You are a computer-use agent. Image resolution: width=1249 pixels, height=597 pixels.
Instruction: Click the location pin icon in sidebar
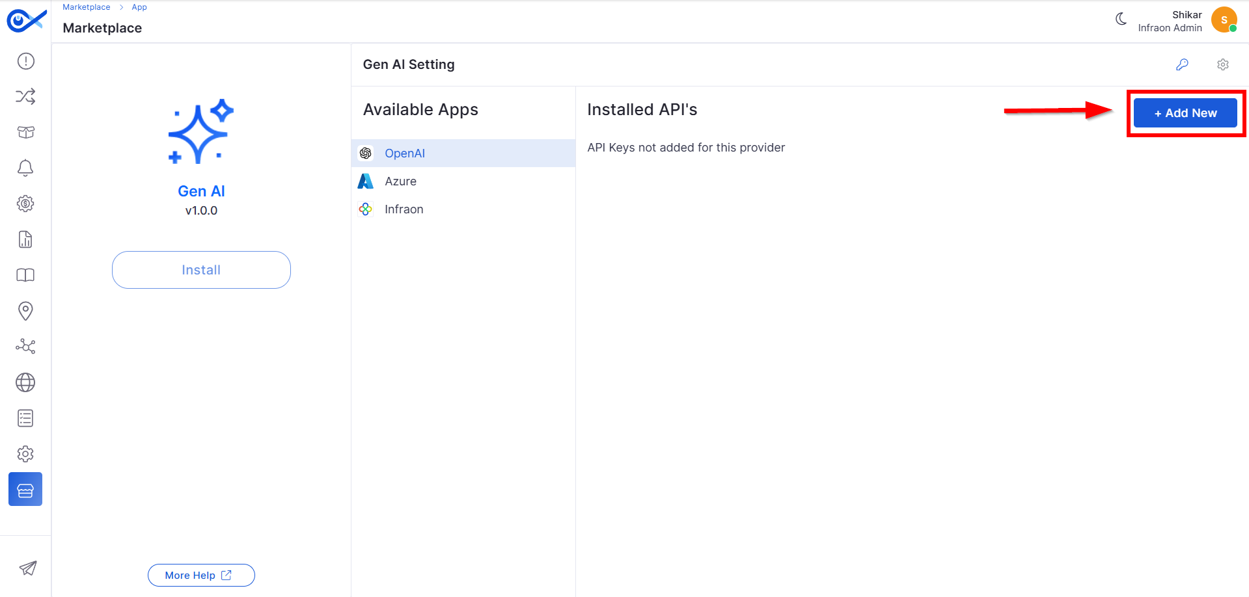click(x=25, y=311)
